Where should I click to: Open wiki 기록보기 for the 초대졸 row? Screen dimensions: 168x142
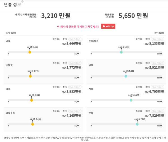coord(75,63)
